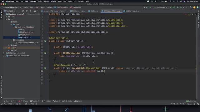Expand all in Project panel
The width and height of the screenshot is (200, 112).
pyautogui.click(x=27, y=11)
